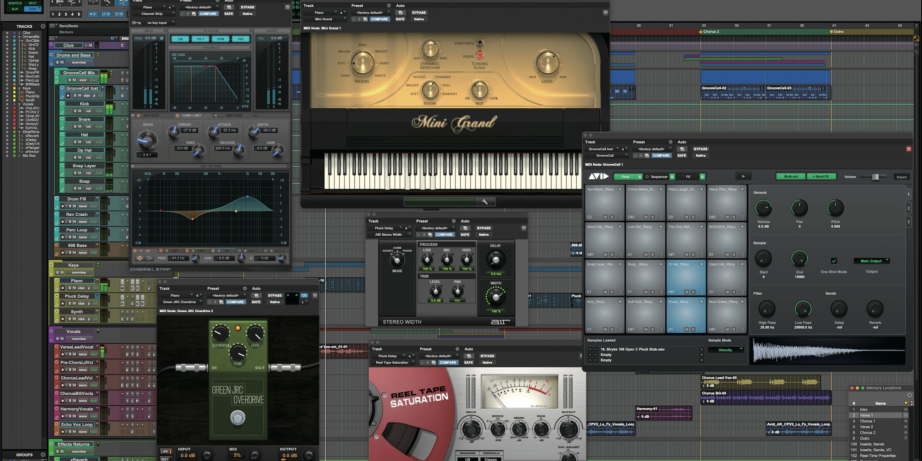The image size is (922, 461).
Task: Select the EQ module in FX CHAIN
Action: (x=180, y=39)
